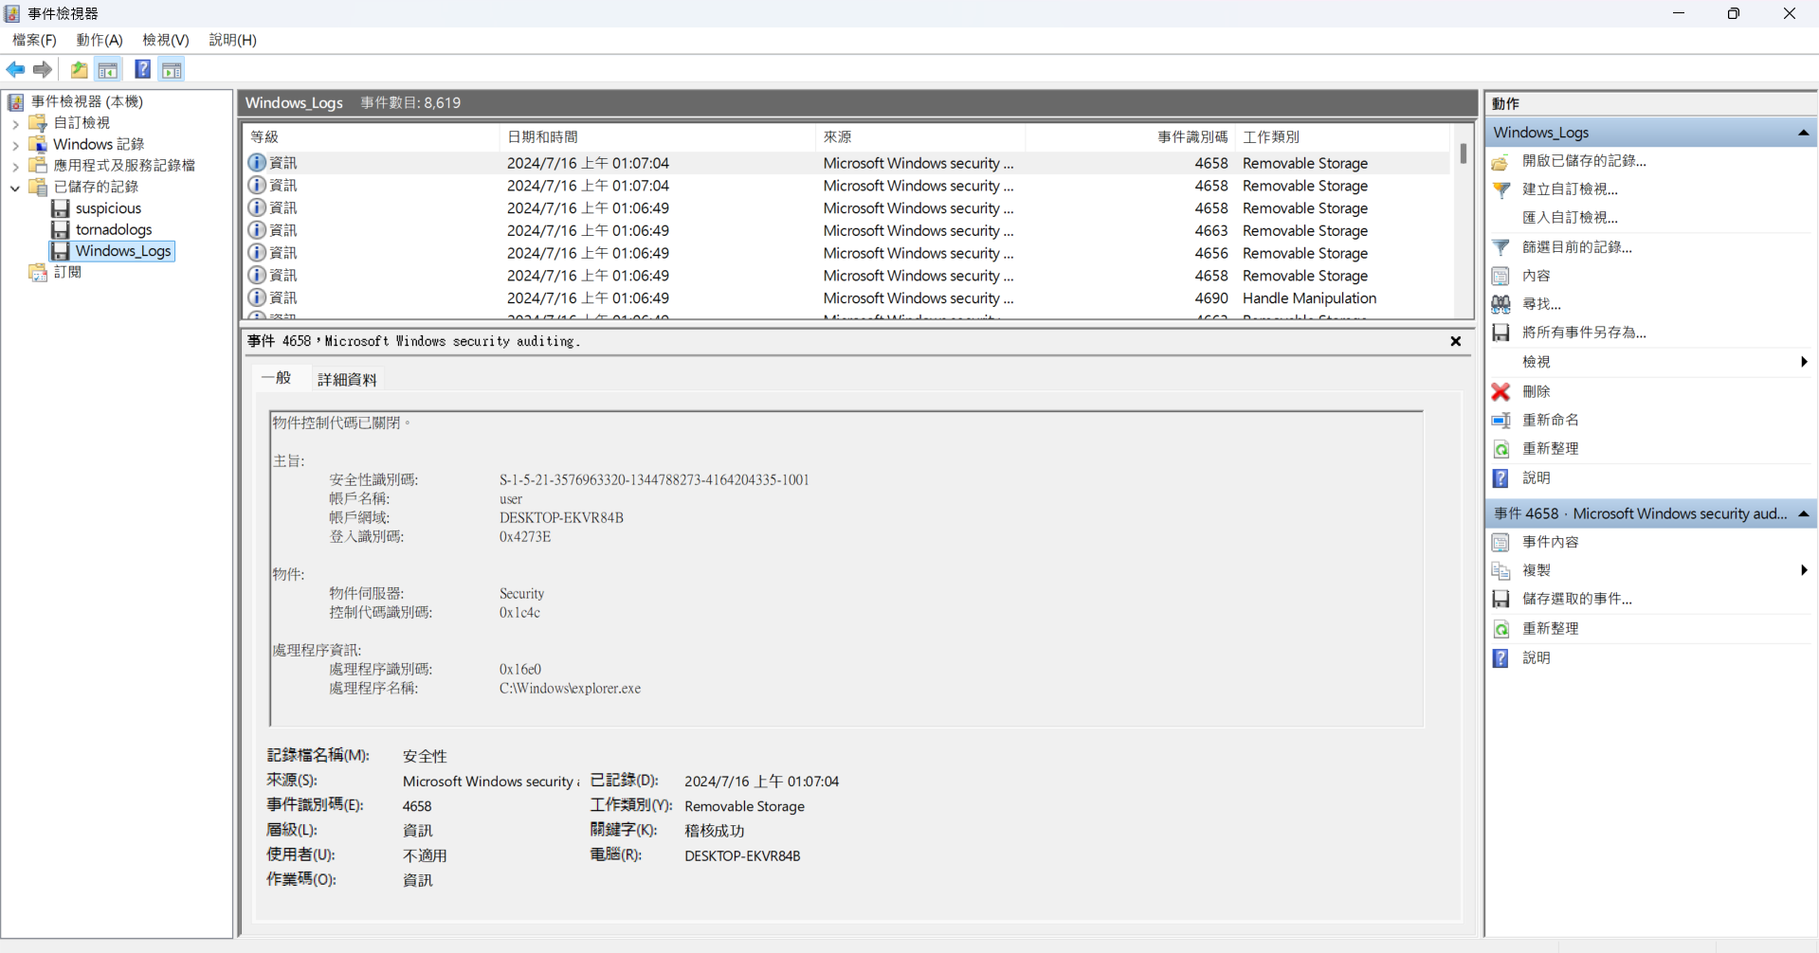This screenshot has height=953, width=1819.
Task: Open the 檢視 submenu arrow in actions
Action: (1803, 362)
